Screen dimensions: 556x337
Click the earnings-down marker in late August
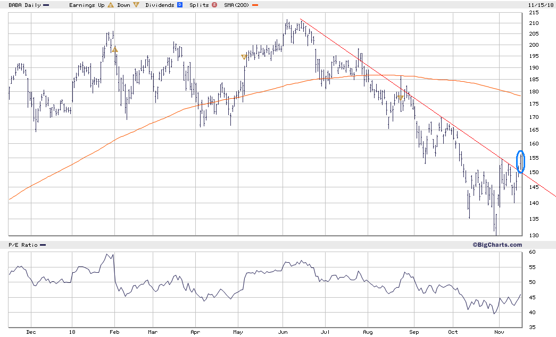pyautogui.click(x=401, y=97)
